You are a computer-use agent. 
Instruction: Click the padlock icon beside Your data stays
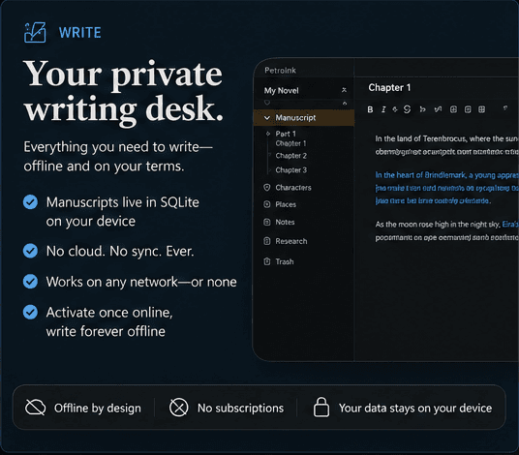coord(321,407)
